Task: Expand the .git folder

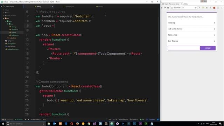Action: pyautogui.click(x=4, y=10)
